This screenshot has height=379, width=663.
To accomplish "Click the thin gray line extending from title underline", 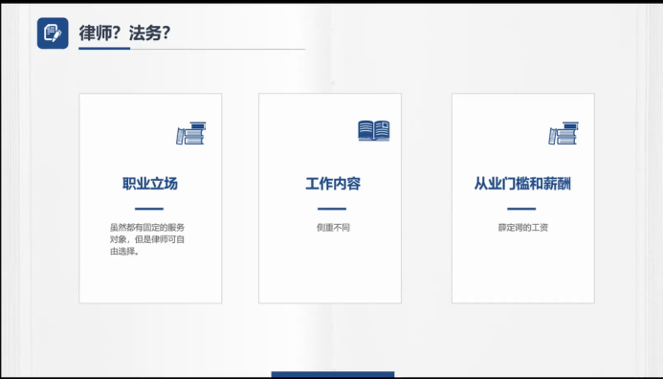I will point(217,49).
